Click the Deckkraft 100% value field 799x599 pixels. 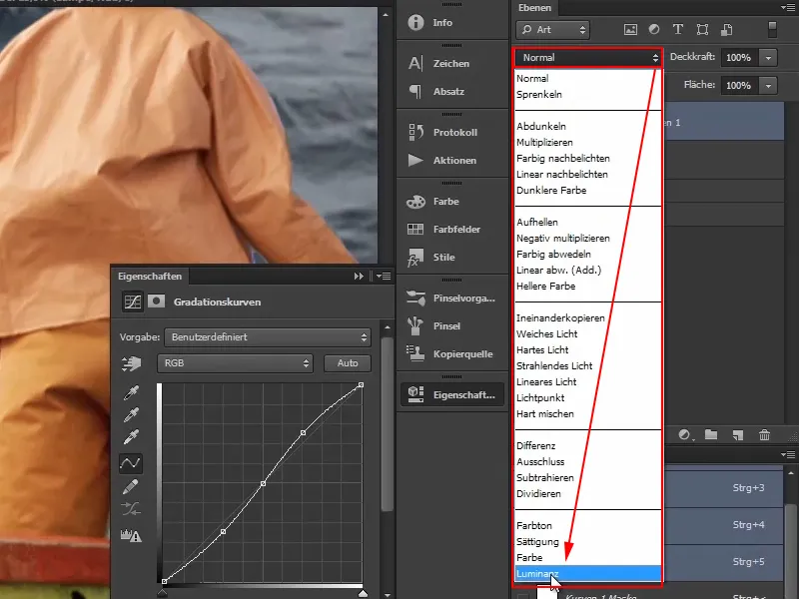pos(739,58)
